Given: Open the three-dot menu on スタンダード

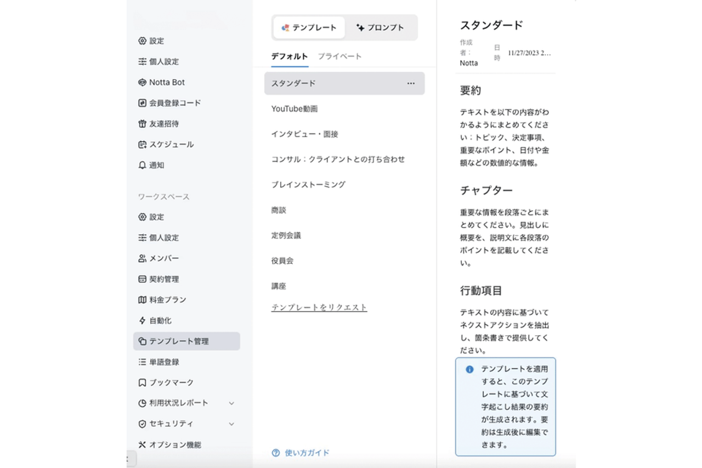Looking at the screenshot, I should 411,83.
